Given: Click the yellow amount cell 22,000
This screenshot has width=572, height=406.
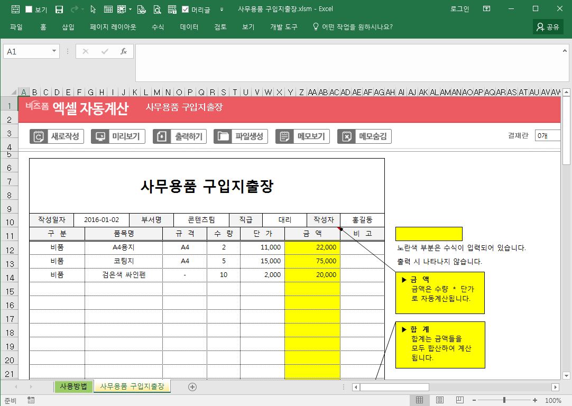Looking at the screenshot, I should coord(312,247).
